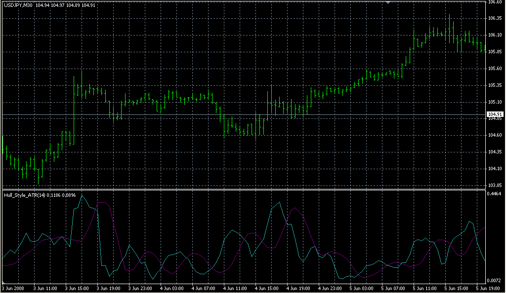Click the USDJPY,M30 chart title label
Screen dimensions: 506x293
click(x=18, y=5)
